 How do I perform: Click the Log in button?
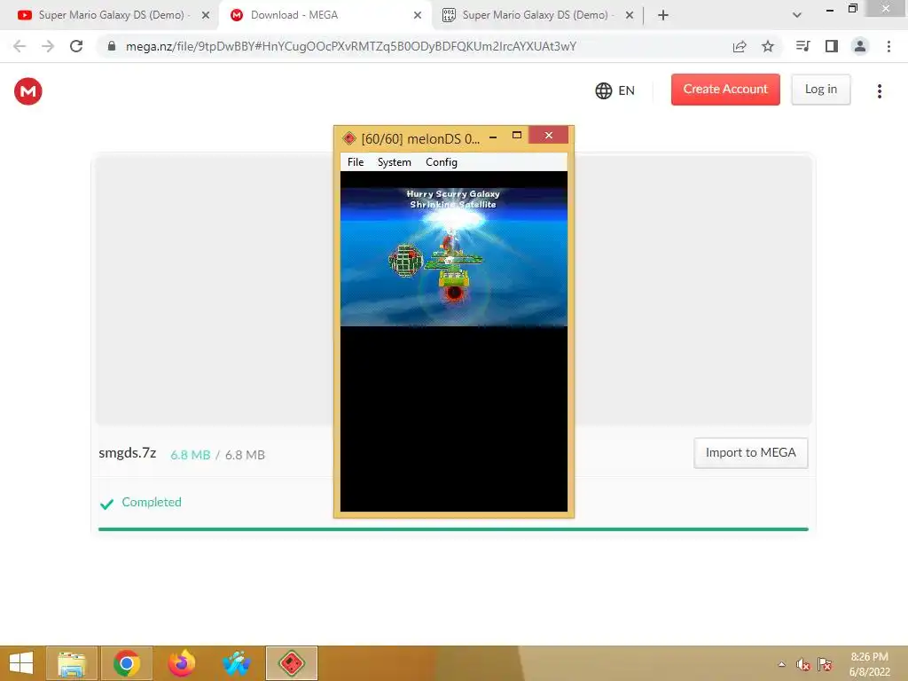(820, 90)
